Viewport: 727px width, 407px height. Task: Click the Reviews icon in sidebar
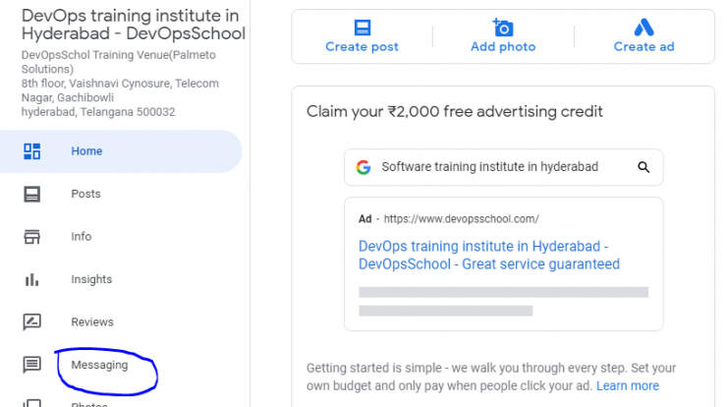(x=32, y=321)
